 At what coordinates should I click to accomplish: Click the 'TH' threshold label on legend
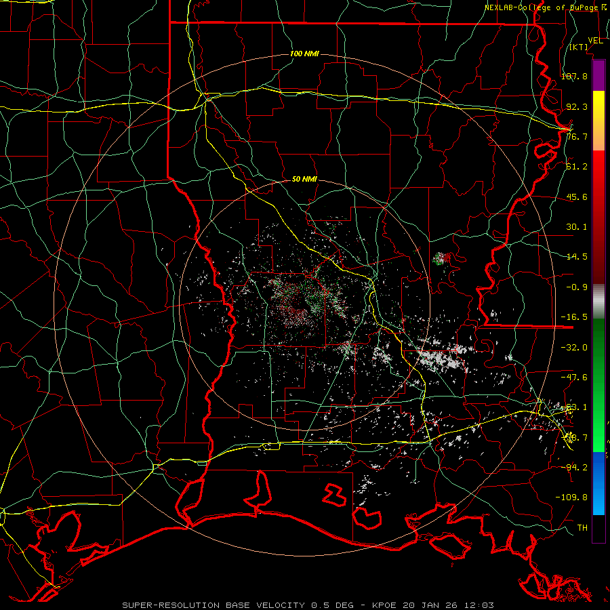point(582,527)
